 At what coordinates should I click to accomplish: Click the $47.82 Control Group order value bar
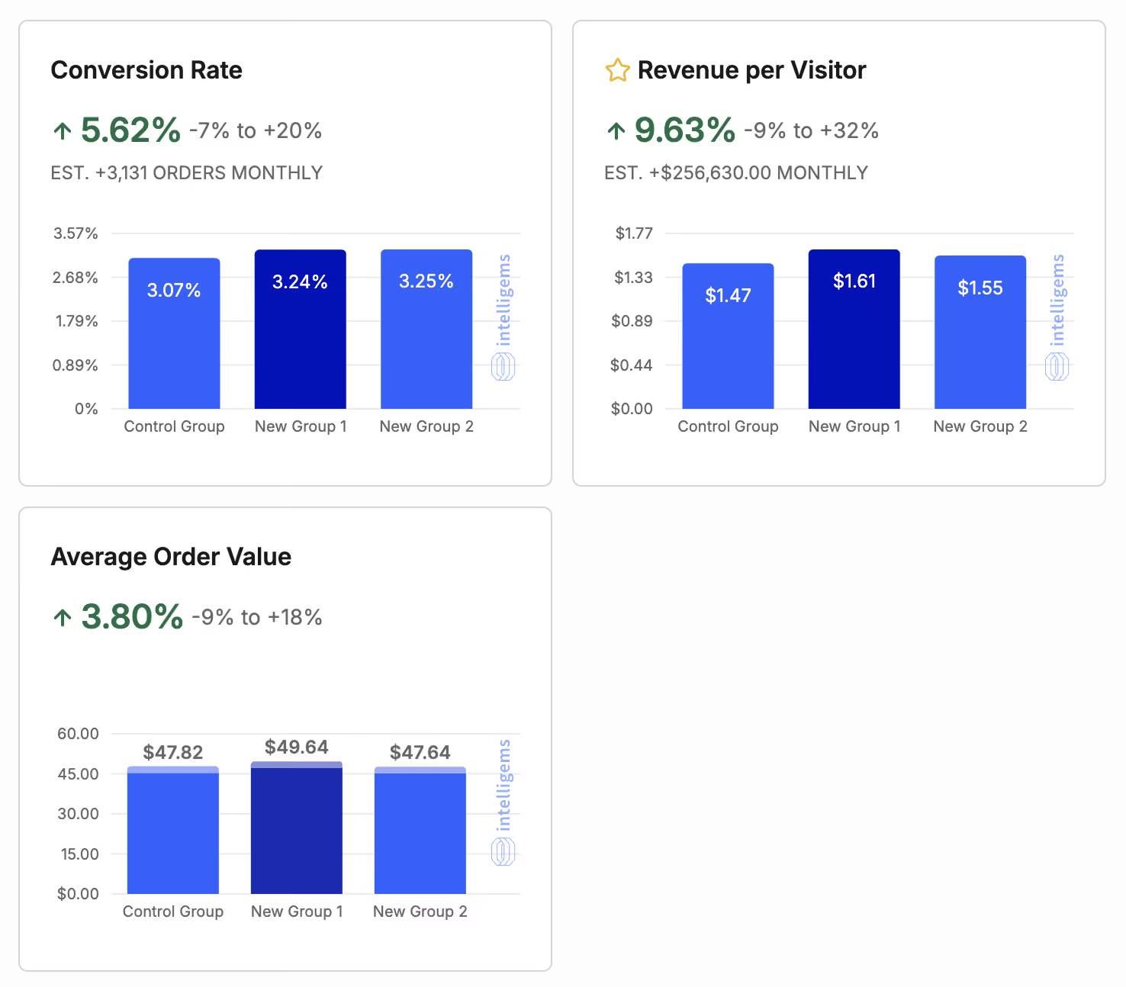click(x=173, y=830)
